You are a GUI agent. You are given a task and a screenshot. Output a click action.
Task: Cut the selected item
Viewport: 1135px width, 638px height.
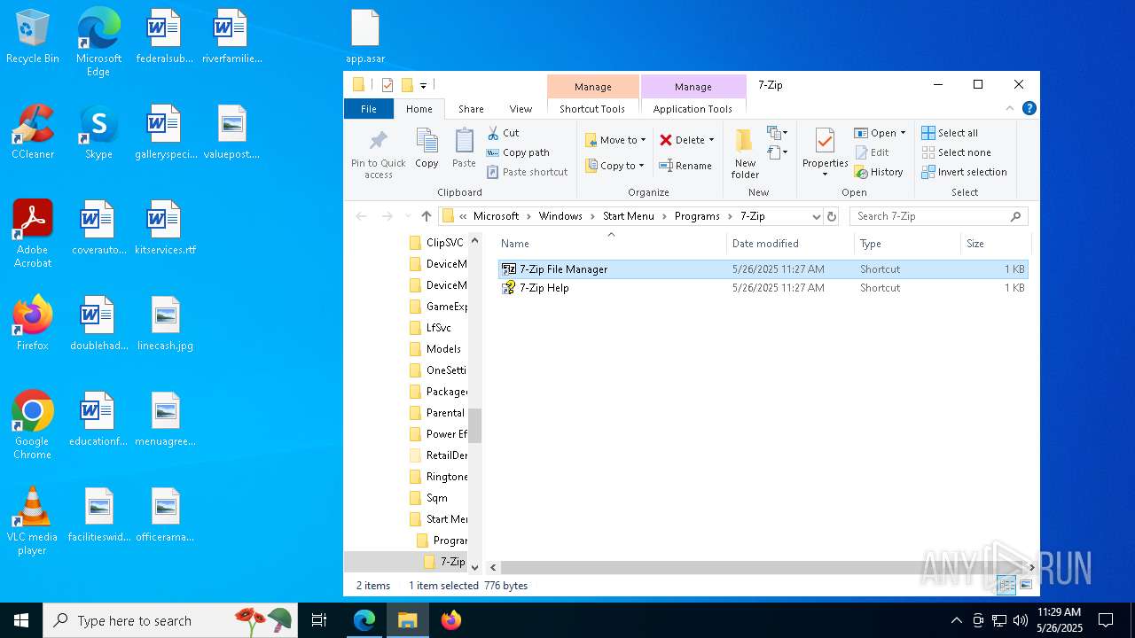point(503,133)
